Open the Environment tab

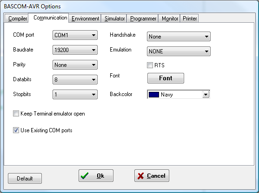85,19
